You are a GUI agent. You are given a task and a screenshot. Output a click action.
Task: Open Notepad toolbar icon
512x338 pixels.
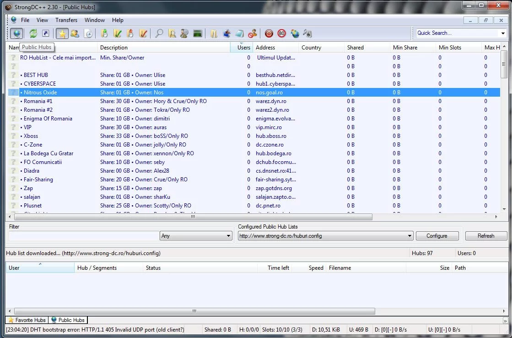[x=239, y=33]
